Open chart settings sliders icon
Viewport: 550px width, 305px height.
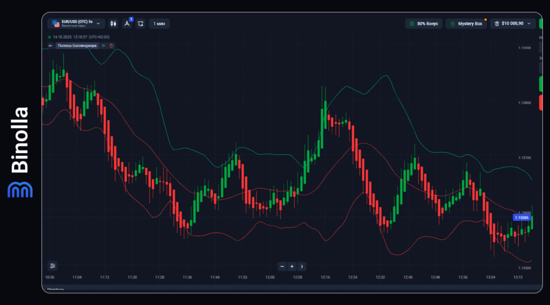53,266
